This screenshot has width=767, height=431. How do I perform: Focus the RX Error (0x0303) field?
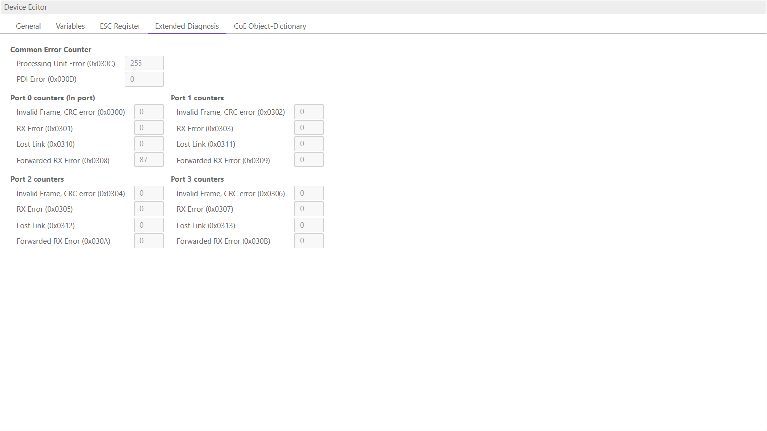309,128
